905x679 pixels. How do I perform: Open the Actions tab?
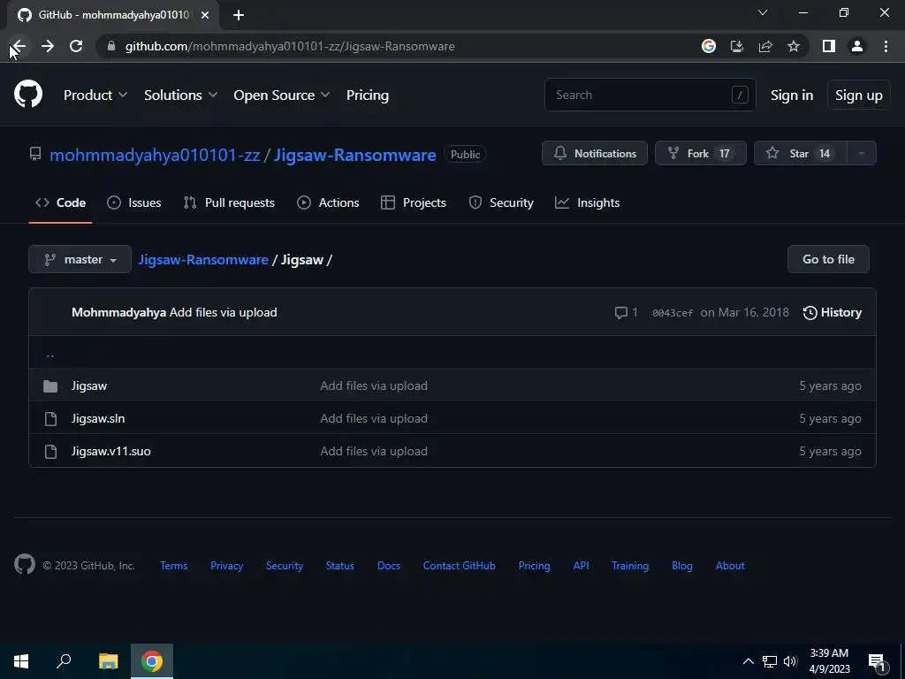(328, 202)
